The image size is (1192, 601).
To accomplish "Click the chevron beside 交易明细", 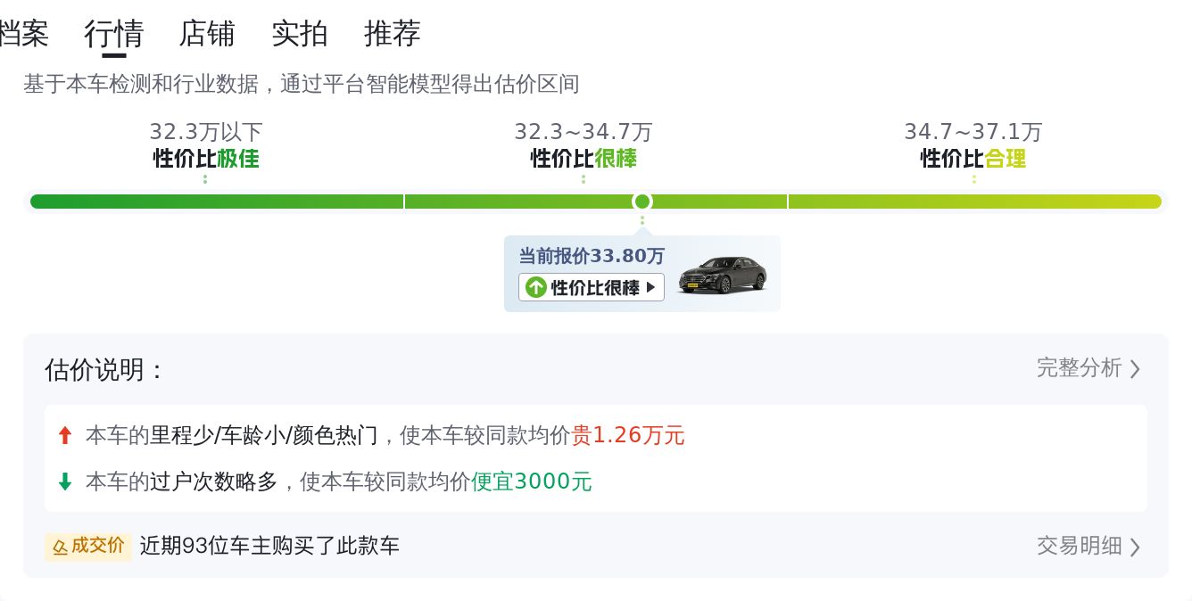I will coord(1135,547).
